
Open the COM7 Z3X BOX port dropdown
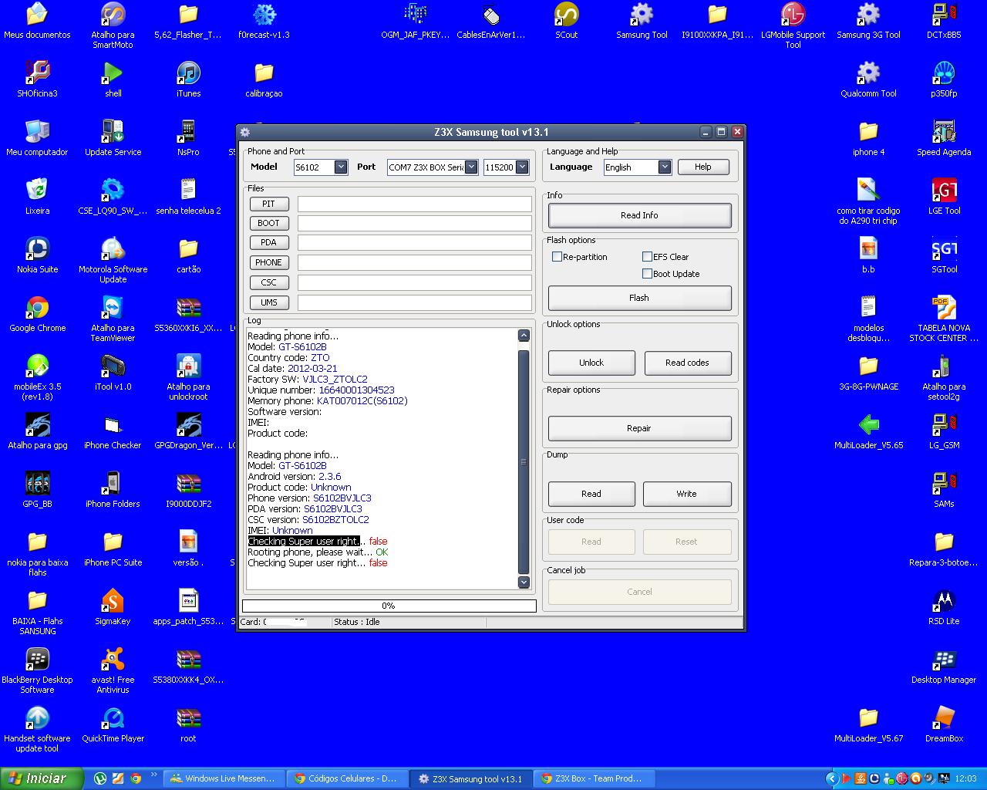[x=471, y=167]
